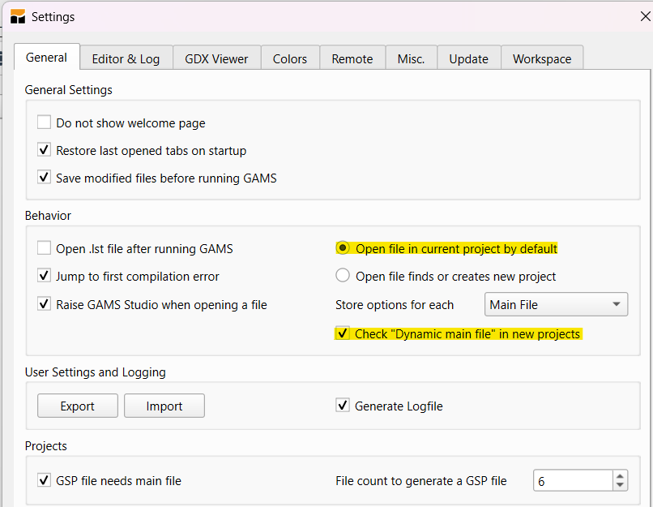Toggle Save modified files before running GAMS

pos(44,178)
